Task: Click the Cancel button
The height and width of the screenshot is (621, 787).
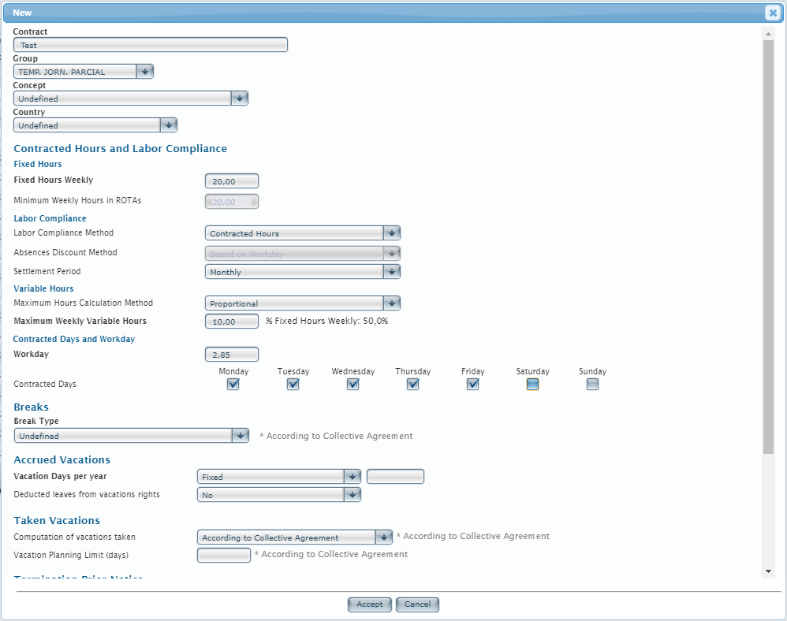Action: (417, 604)
